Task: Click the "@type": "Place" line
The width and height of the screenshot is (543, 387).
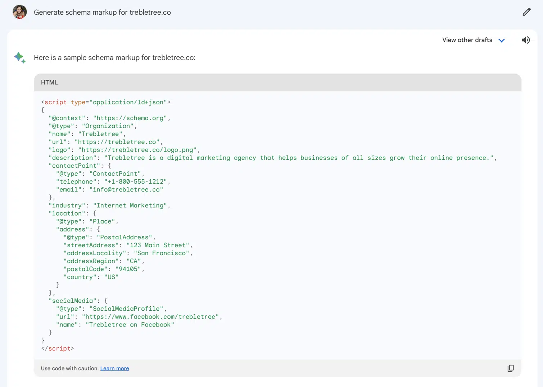Action: coord(87,221)
